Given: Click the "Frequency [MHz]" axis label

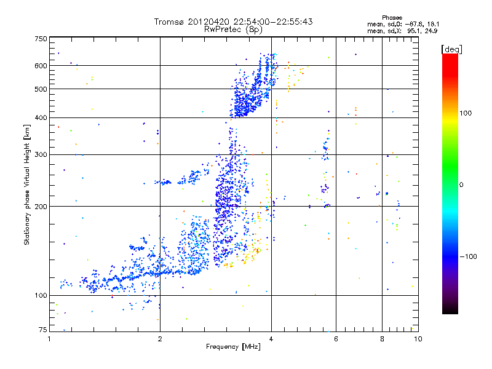Looking at the screenshot, I should pyautogui.click(x=233, y=347).
